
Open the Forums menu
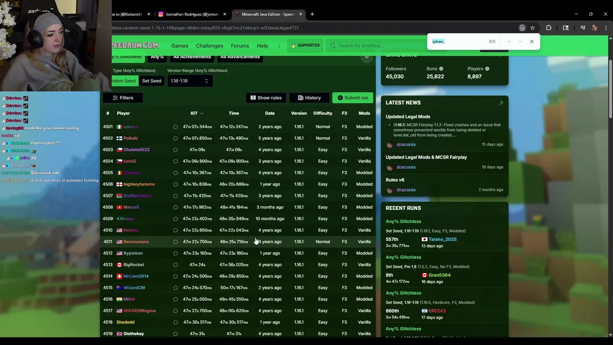(240, 46)
